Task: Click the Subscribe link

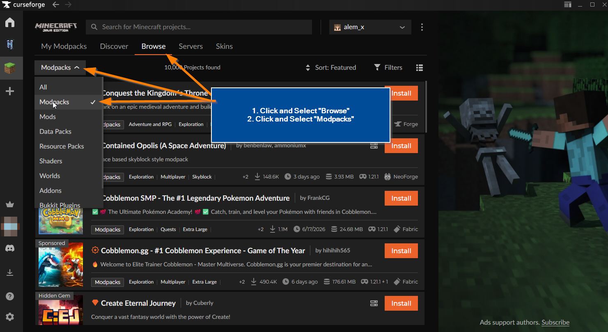Action: [555, 322]
